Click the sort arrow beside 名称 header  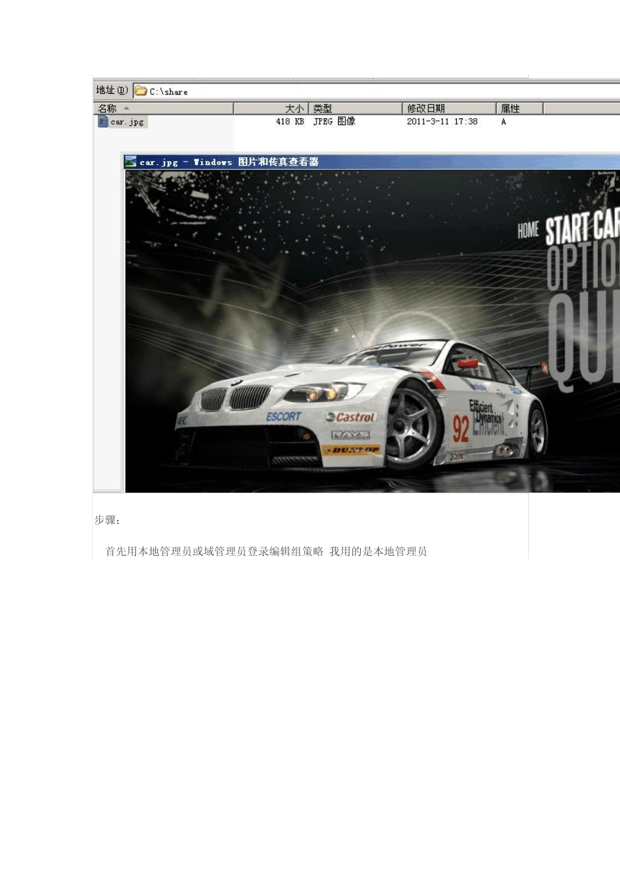127,108
